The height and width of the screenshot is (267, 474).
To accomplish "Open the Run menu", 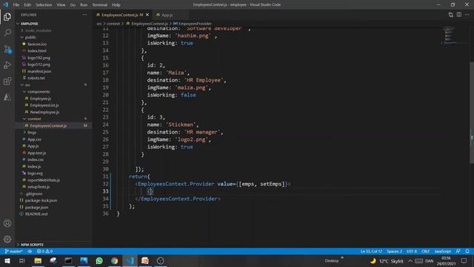I will [84, 4].
